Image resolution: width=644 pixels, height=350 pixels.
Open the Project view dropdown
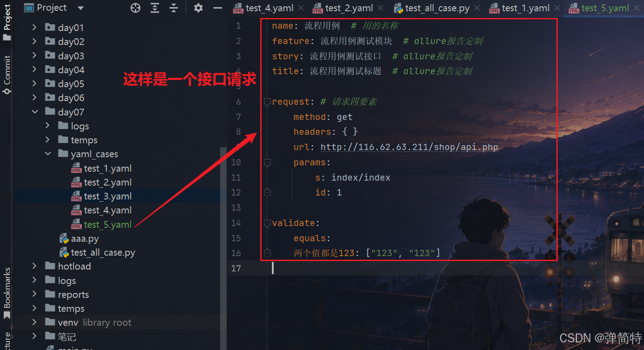coord(80,8)
